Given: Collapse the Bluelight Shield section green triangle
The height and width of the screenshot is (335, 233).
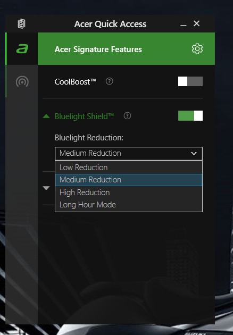Looking at the screenshot, I should click(x=46, y=116).
